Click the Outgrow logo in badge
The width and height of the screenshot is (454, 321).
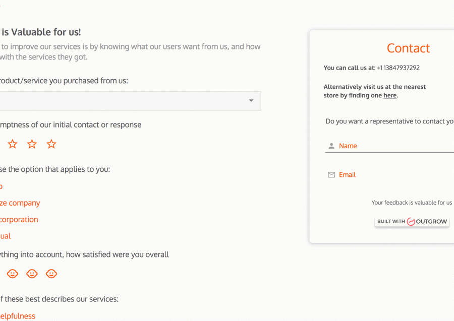(411, 222)
